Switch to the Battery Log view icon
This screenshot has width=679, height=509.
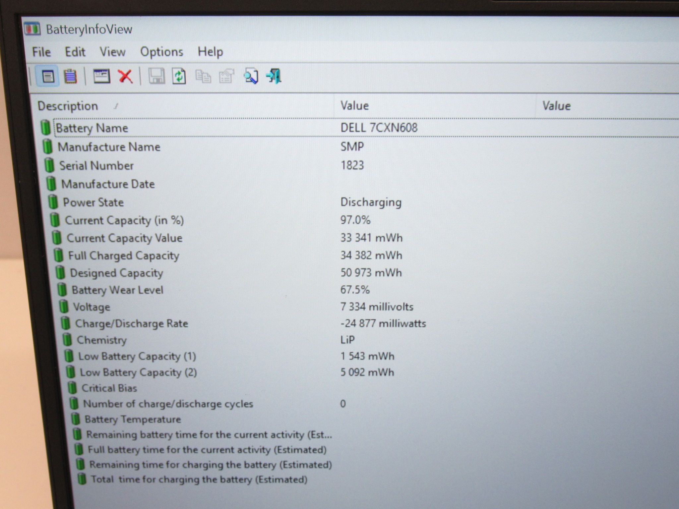(70, 77)
